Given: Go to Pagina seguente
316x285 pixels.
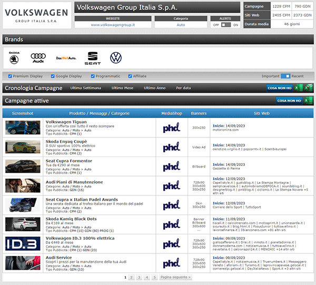Looking at the screenshot, I should pyautogui.click(x=175, y=277).
